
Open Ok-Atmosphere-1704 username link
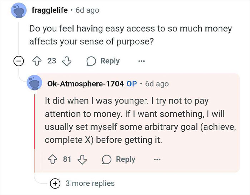pyautogui.click(x=85, y=83)
